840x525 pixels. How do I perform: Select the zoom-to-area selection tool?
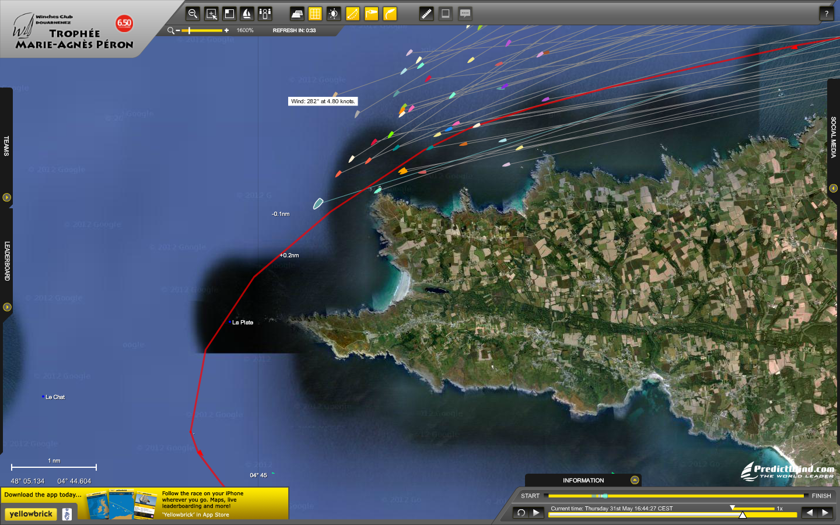(211, 13)
